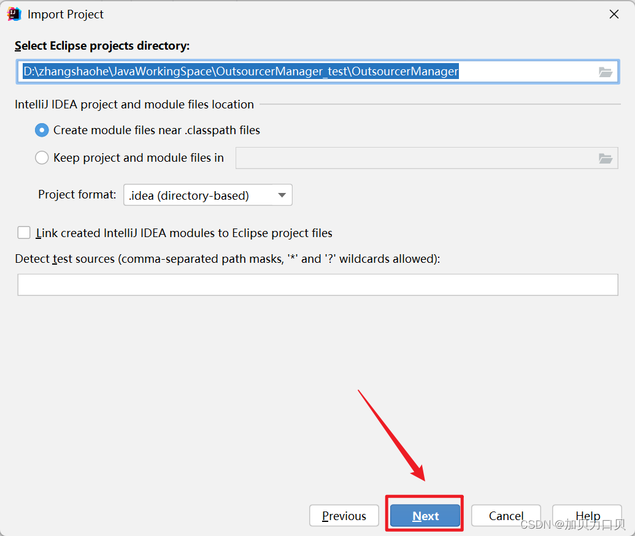
Task: Click 'IntelliJ IDEA project and module files location' heading
Action: click(134, 104)
